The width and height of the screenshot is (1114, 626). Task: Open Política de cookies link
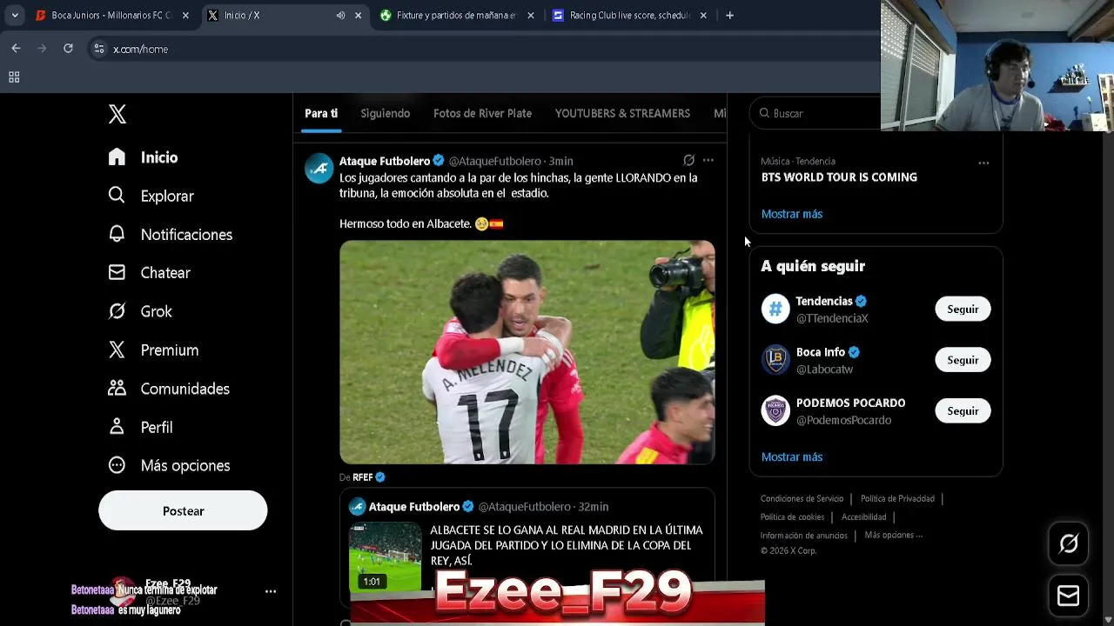792,516
